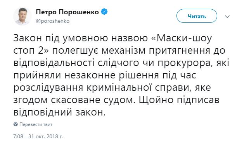This screenshot has height=141, width=237.
Task: Click the @poroshenko handle
Action: point(53,21)
